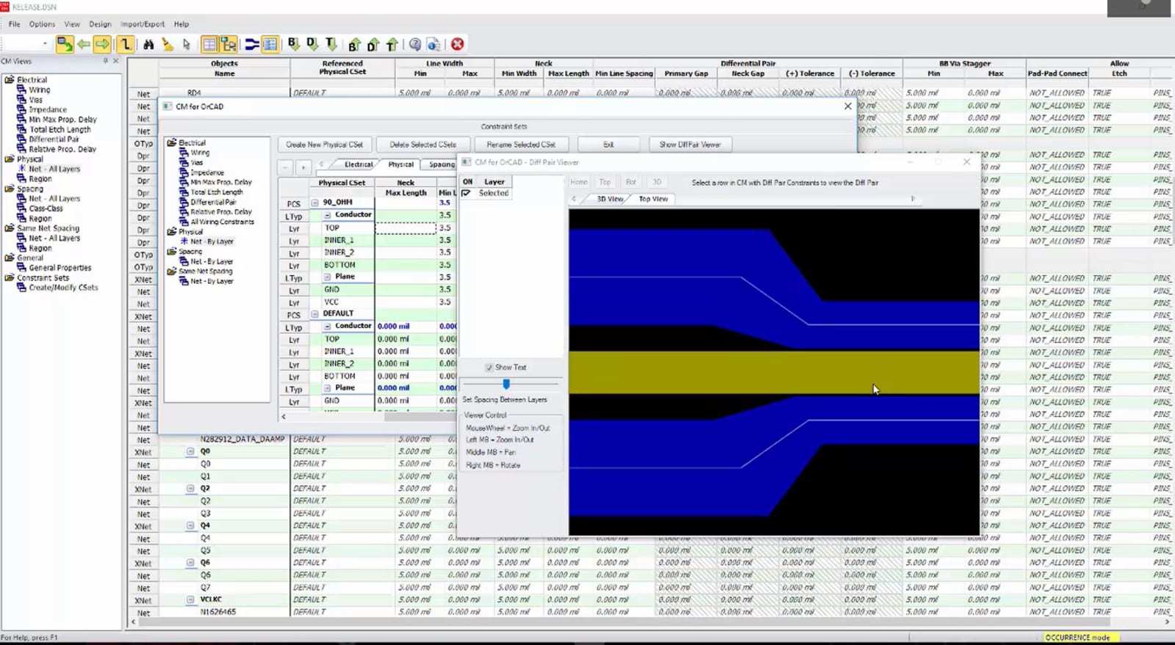
Task: Collapse the Q6 XNet row
Action: pos(190,563)
